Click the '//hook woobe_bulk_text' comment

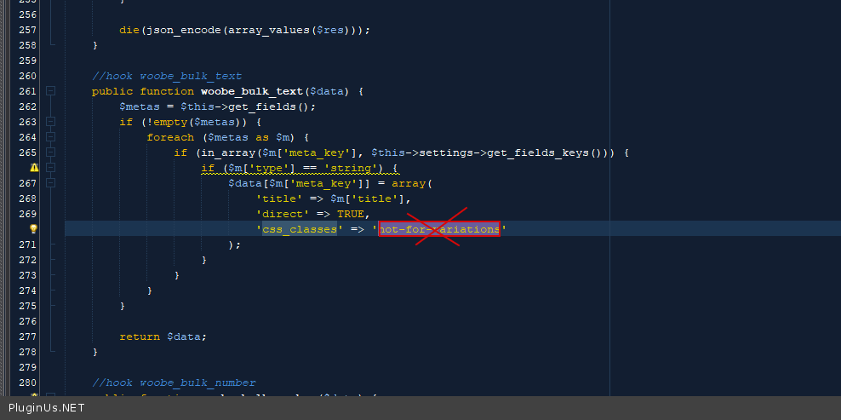[x=167, y=76]
